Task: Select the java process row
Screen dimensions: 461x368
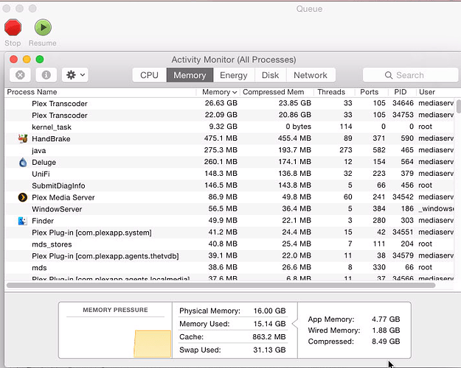Action: [229, 150]
